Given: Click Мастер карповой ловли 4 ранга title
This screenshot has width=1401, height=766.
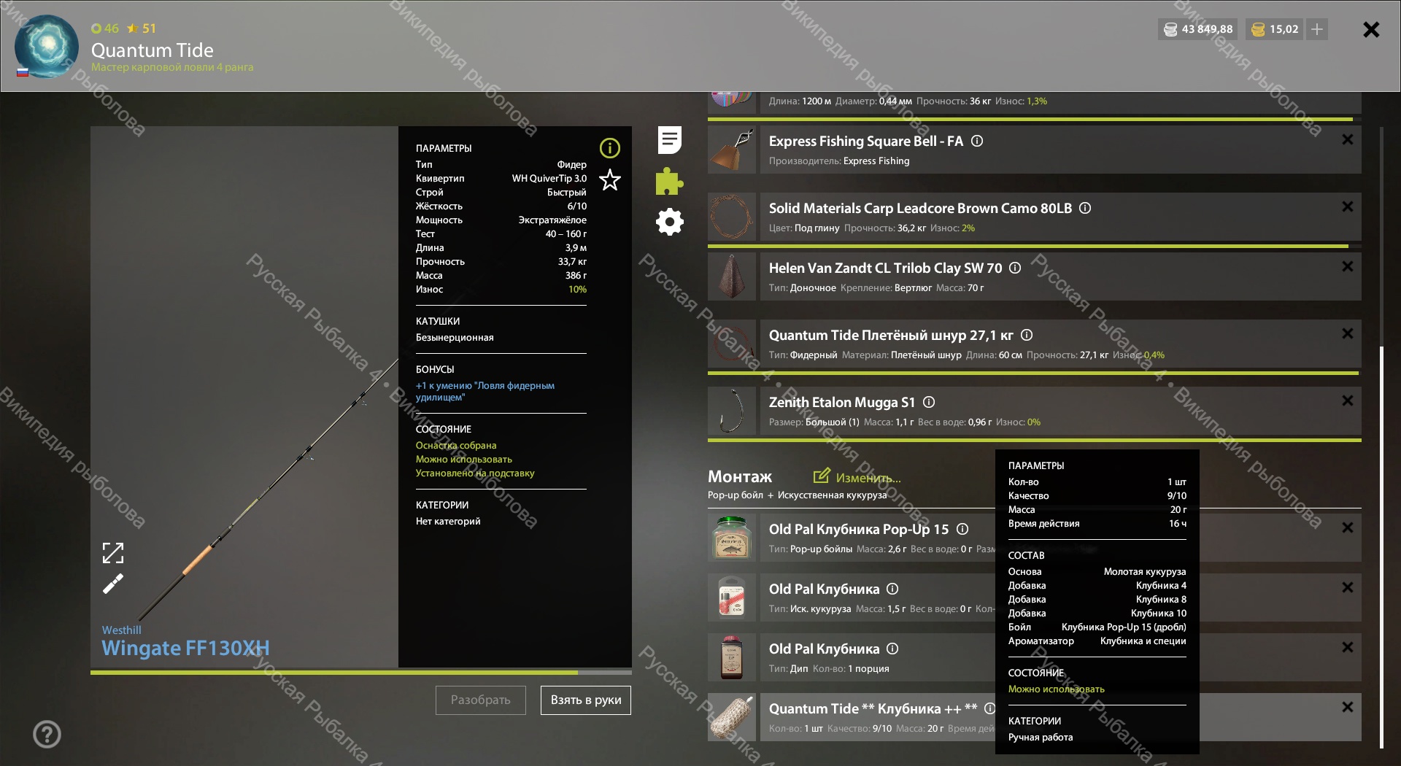Looking at the screenshot, I should 172,67.
